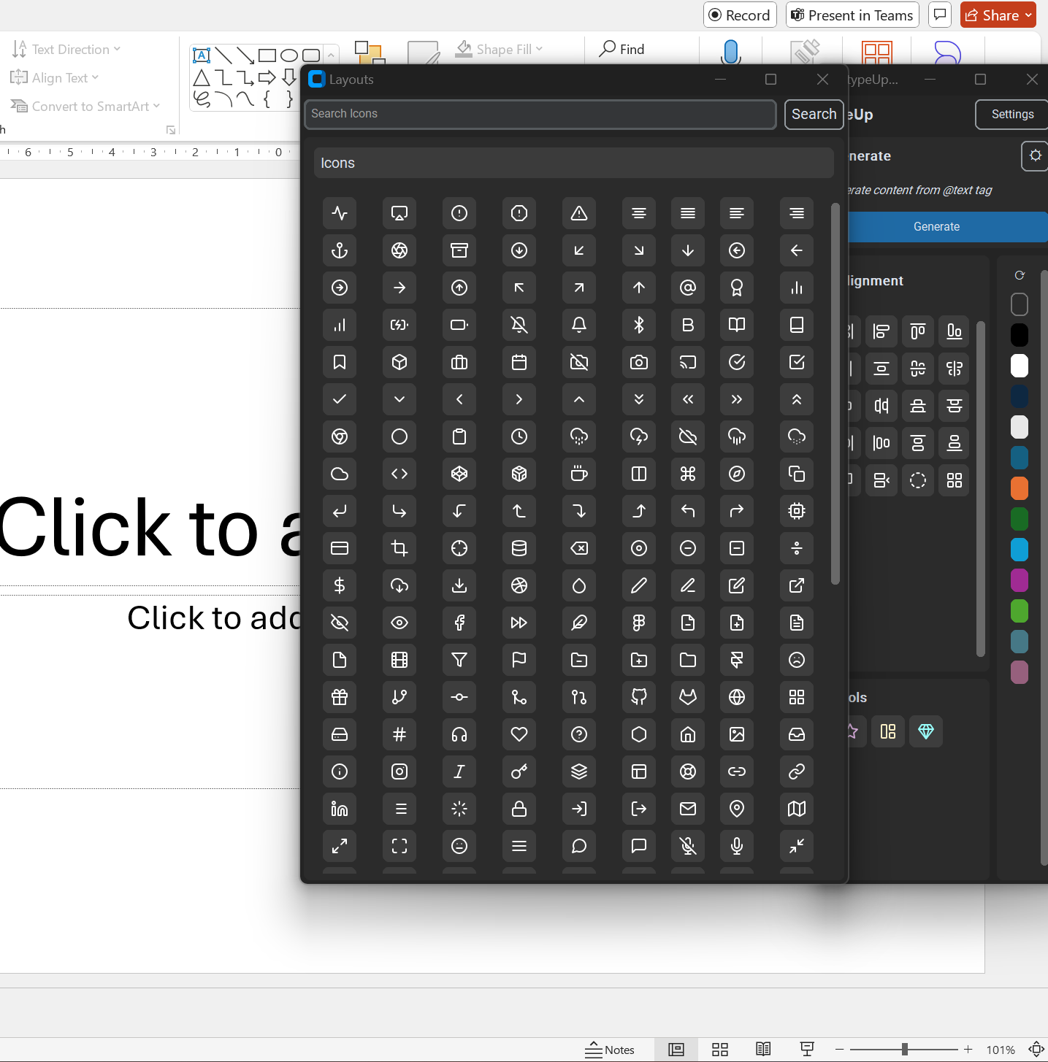Select the facebook icon
1048x1062 pixels.
pyautogui.click(x=459, y=623)
